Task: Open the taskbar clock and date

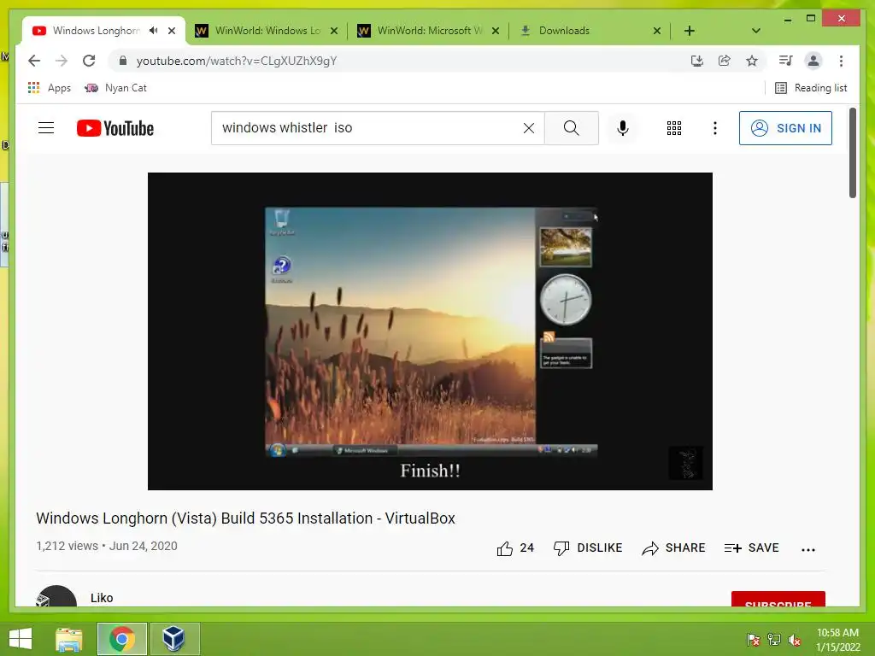Action: [837, 640]
